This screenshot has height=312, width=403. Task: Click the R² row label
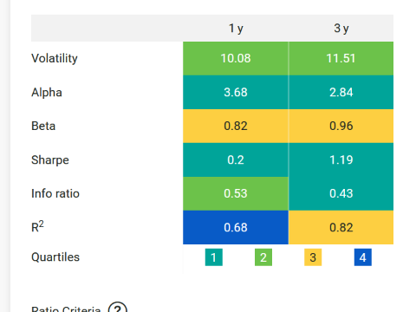(37, 226)
